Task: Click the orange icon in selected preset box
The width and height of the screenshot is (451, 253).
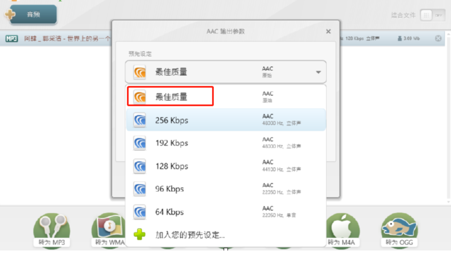Action: click(140, 72)
